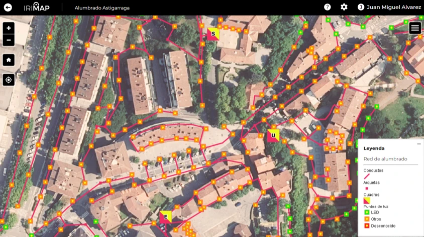Viewport: 424px width, 237px height.
Task: Click LED green legend swatch
Action: [367, 212]
